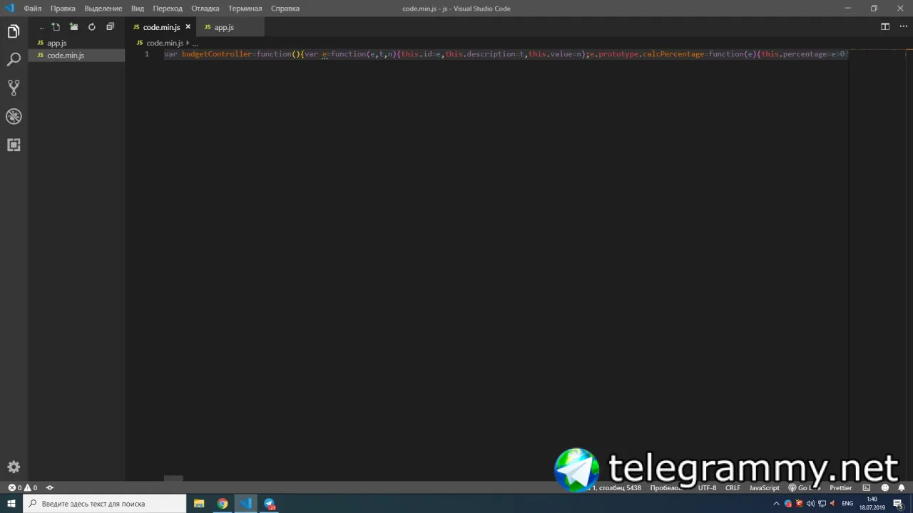Open the Manage gear menu
This screenshot has width=913, height=513.
14,467
